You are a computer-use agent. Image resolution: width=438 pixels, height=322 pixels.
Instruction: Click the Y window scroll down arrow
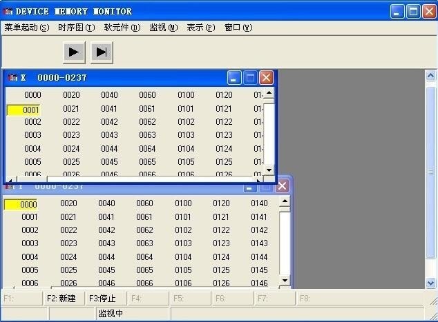(285, 281)
